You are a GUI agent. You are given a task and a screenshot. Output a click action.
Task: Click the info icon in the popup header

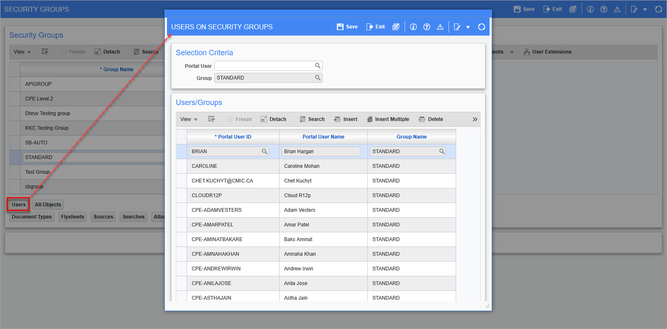(x=413, y=27)
